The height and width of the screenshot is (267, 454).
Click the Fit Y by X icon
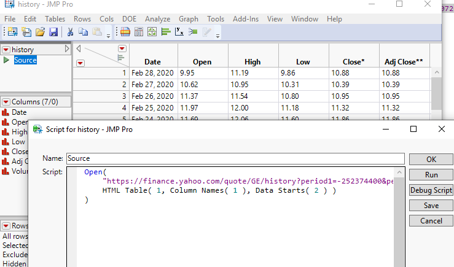pos(179,31)
